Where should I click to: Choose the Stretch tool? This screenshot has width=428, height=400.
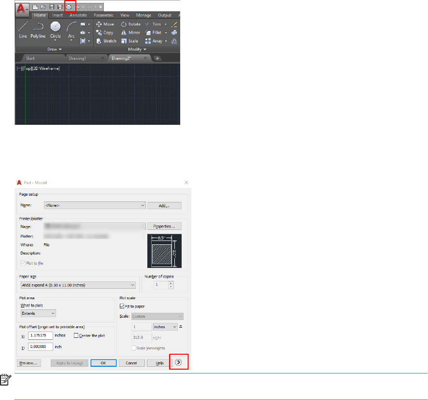coord(106,41)
